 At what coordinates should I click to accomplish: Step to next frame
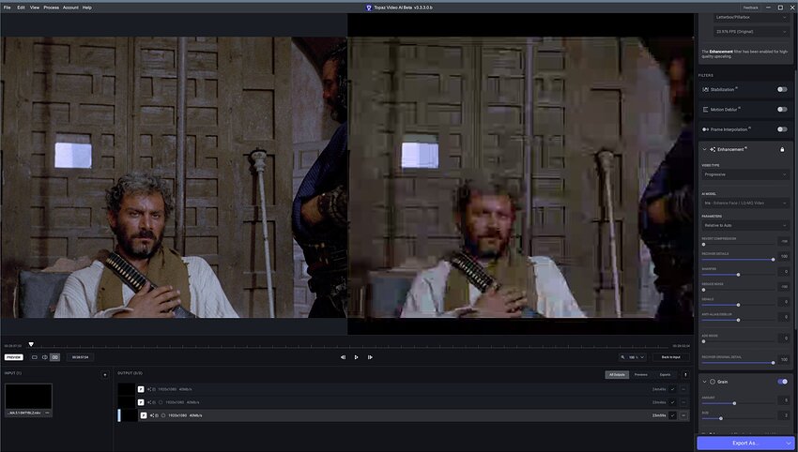pyautogui.click(x=370, y=357)
